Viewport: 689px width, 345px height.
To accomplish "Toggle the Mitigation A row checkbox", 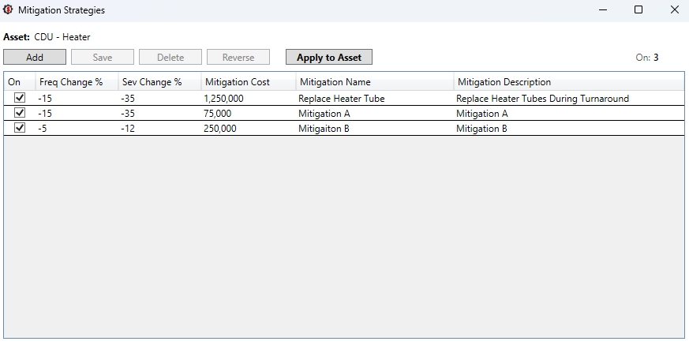I will click(20, 113).
